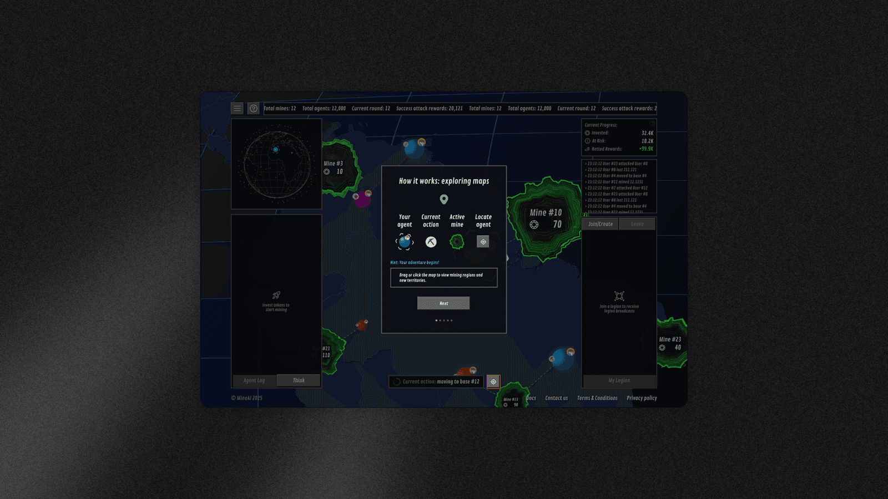Click the Your agent planet icon
The width and height of the screenshot is (888, 499).
pos(405,242)
